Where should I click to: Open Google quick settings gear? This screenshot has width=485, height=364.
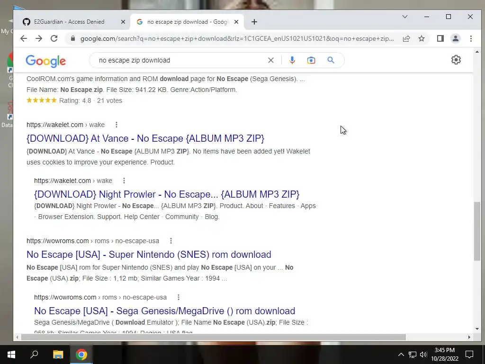[x=456, y=60]
